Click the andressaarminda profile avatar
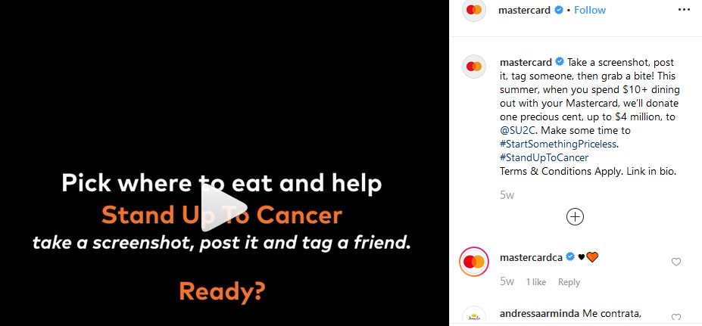The width and height of the screenshot is (702, 326). 473,317
